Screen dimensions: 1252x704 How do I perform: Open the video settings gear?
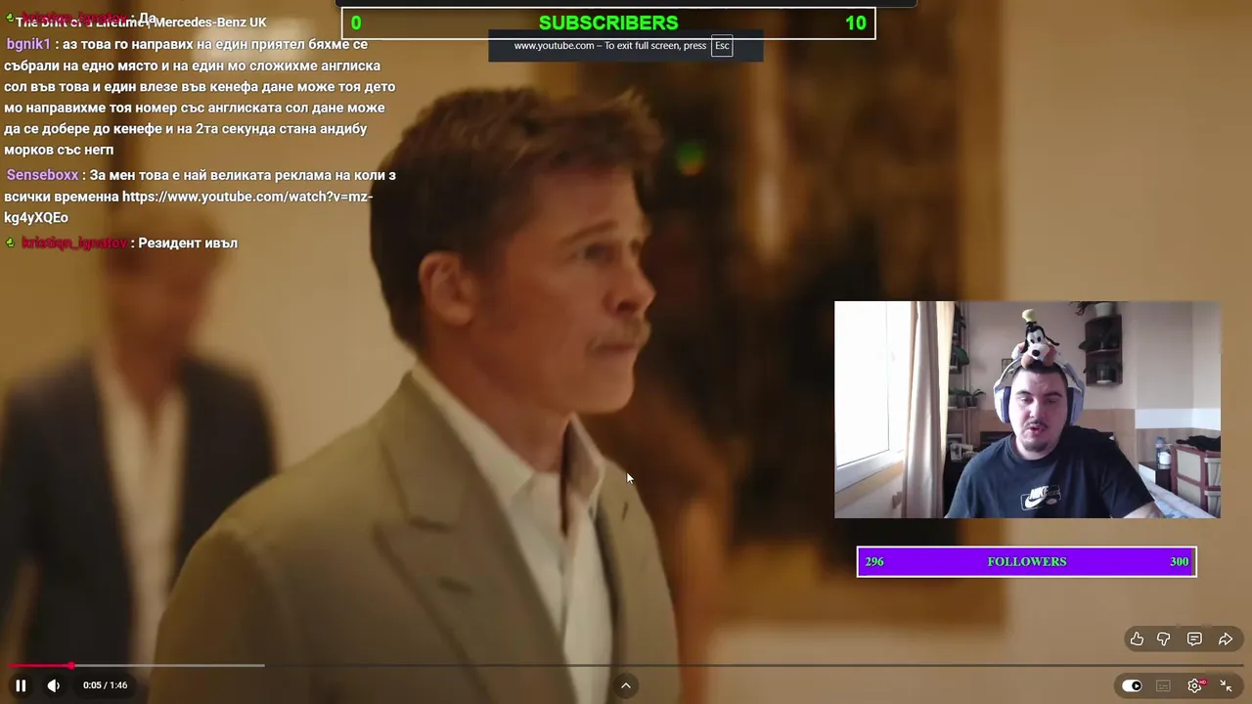[x=1195, y=685]
